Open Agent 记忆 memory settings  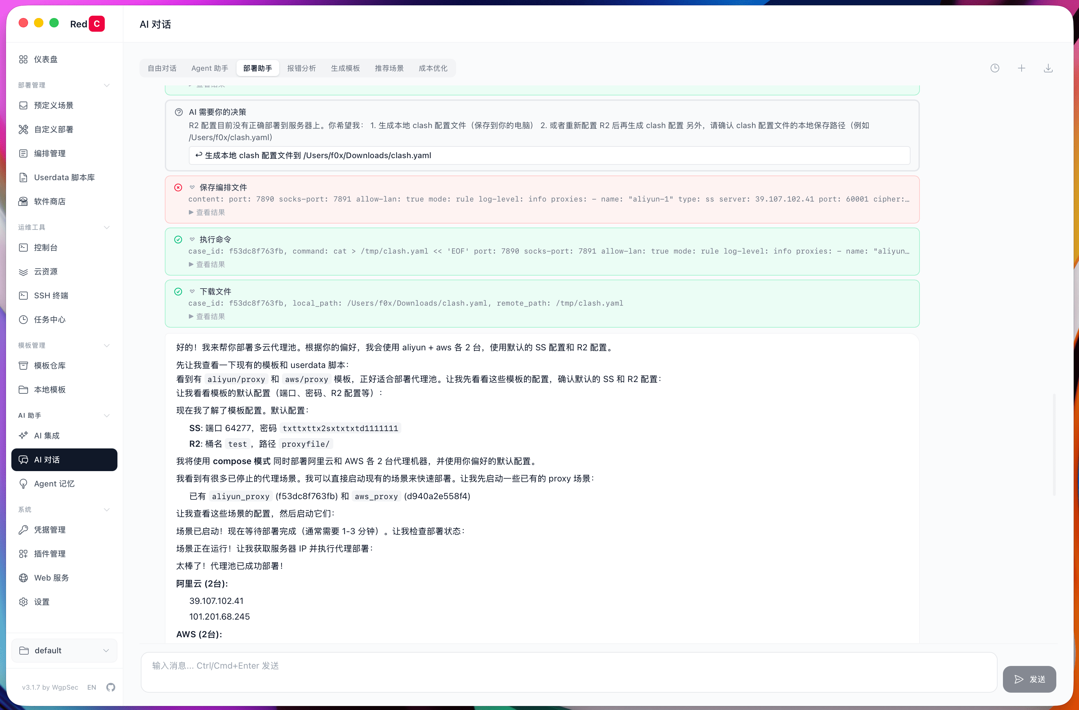(x=54, y=484)
